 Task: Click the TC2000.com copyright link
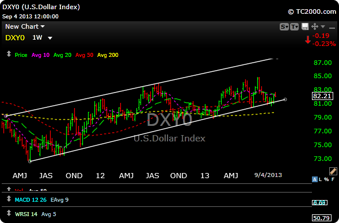pos(312,11)
